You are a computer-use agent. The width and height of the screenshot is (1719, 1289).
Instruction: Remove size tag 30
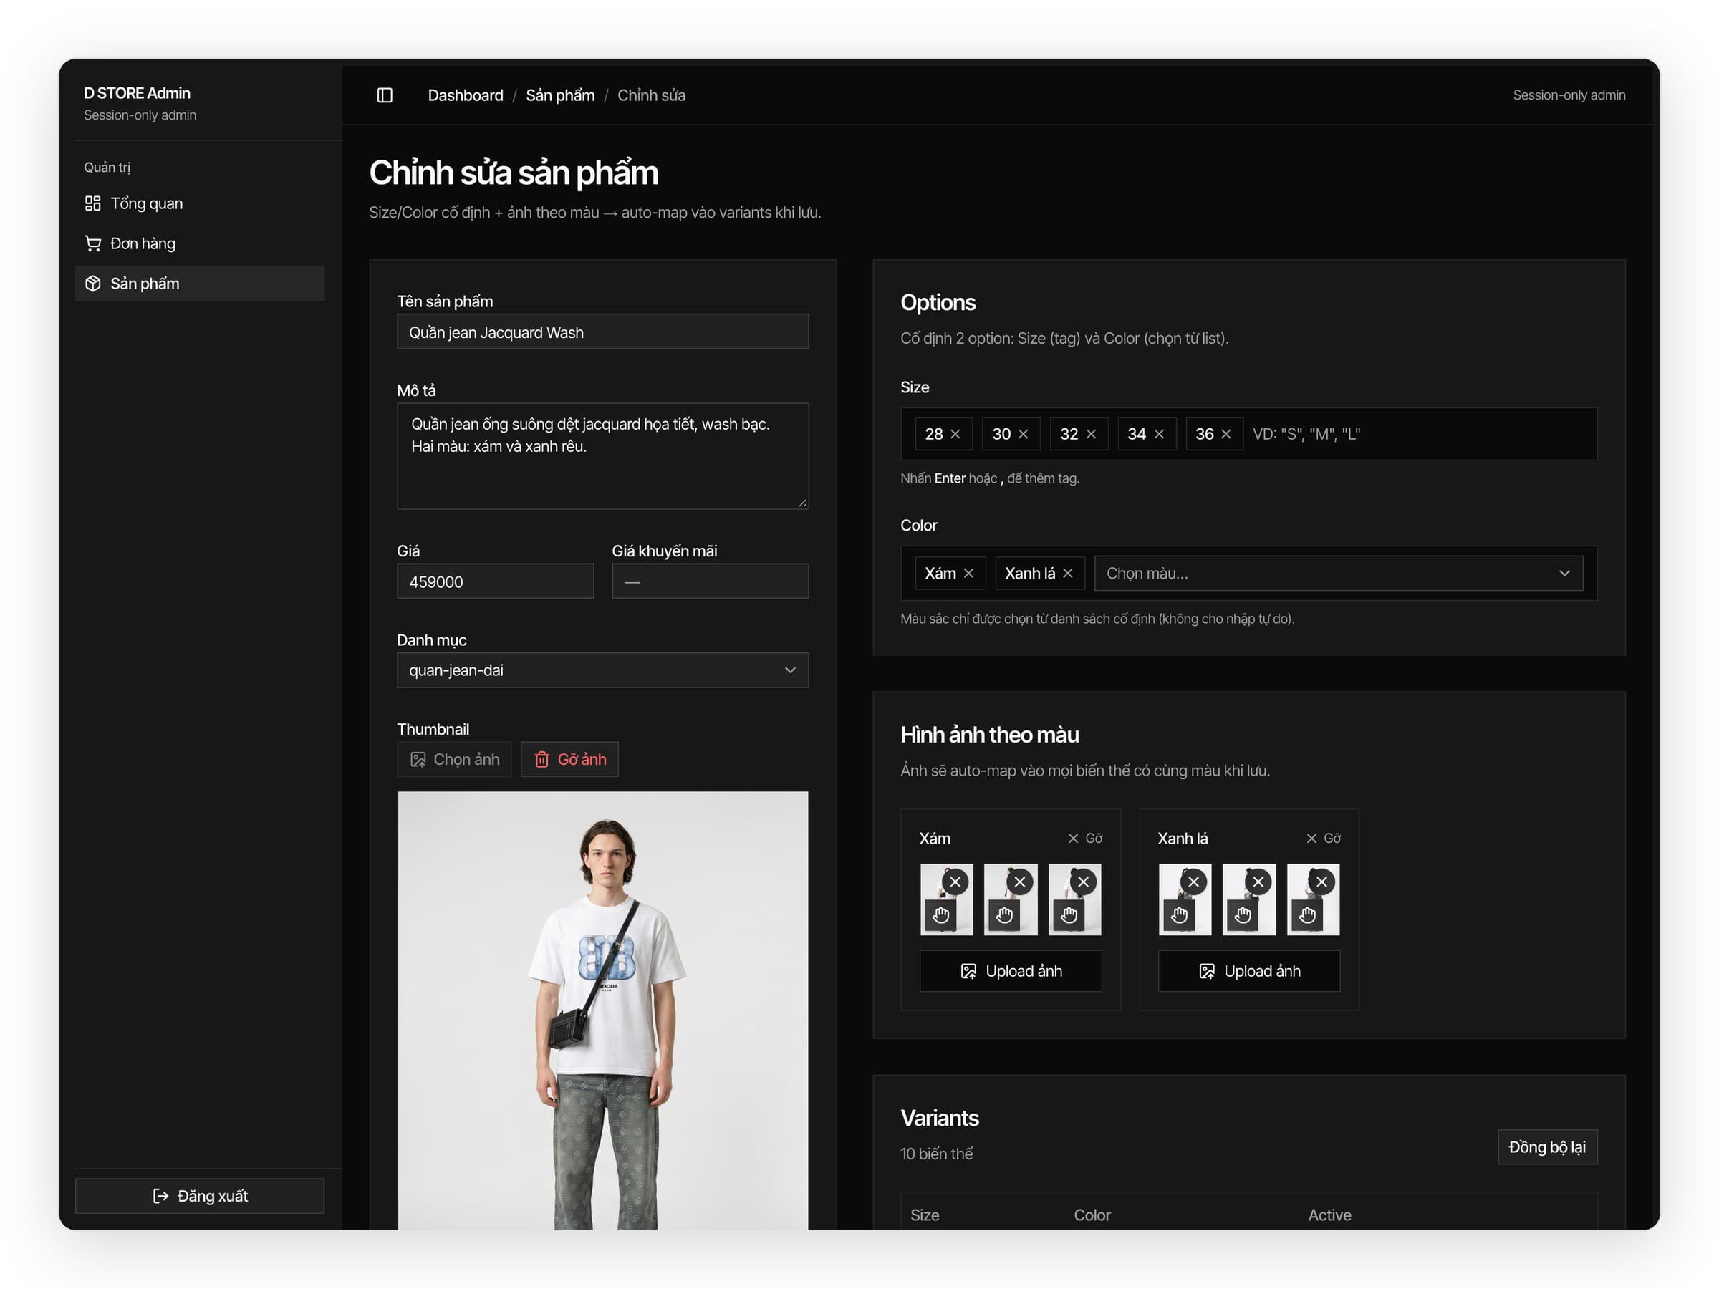click(x=1023, y=433)
